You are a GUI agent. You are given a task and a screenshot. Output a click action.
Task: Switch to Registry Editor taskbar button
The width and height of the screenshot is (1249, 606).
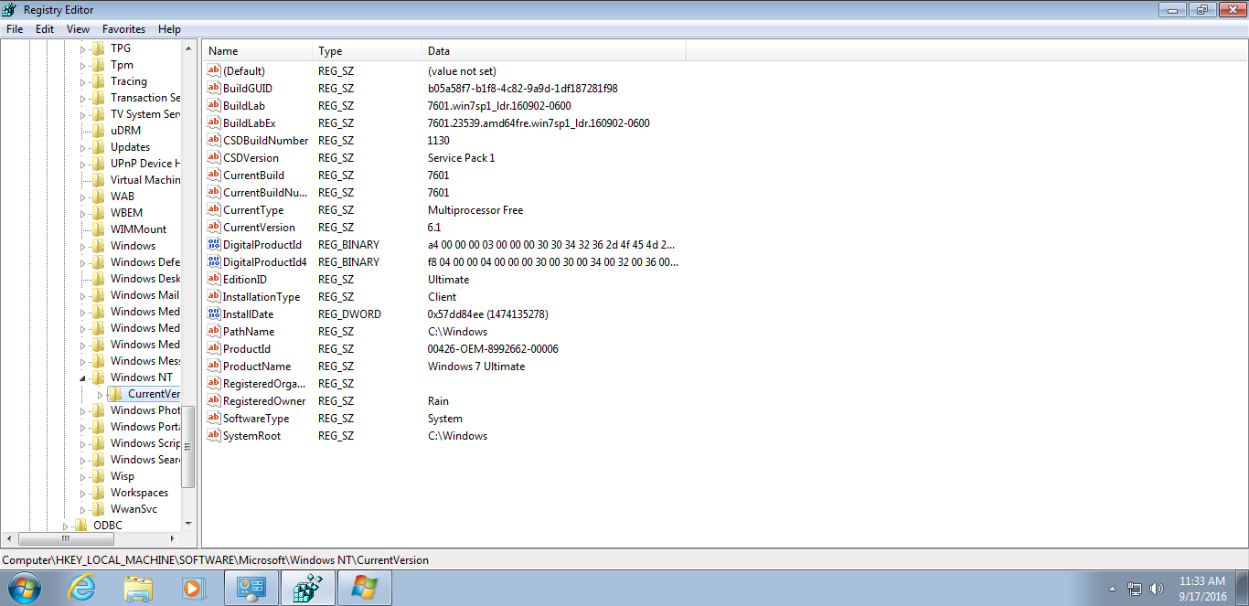point(307,588)
